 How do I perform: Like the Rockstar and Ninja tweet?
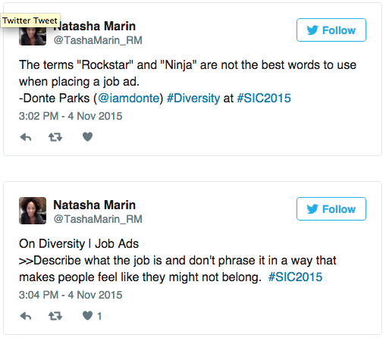coord(87,136)
